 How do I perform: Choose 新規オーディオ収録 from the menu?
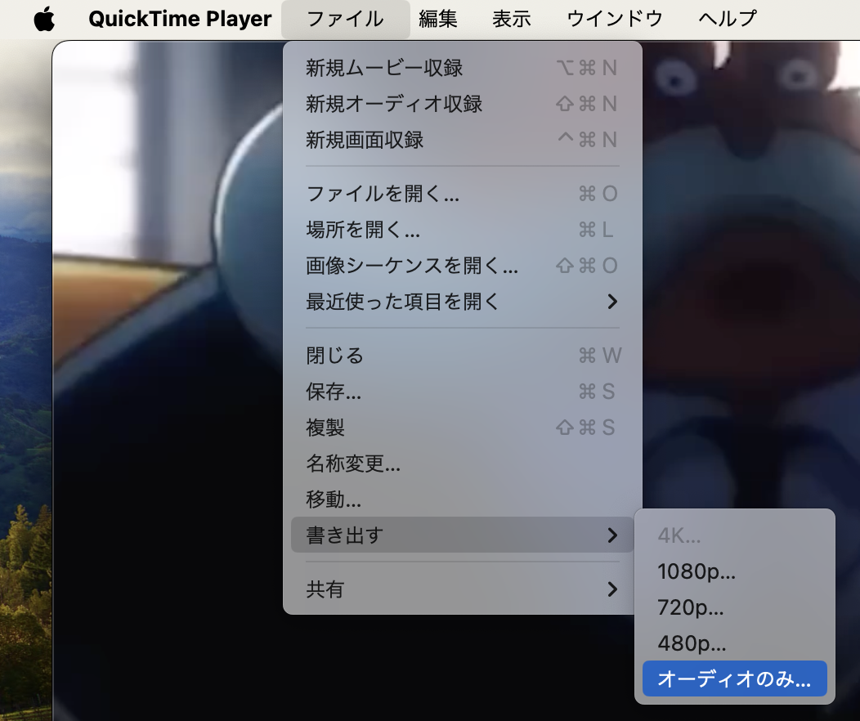tap(463, 104)
